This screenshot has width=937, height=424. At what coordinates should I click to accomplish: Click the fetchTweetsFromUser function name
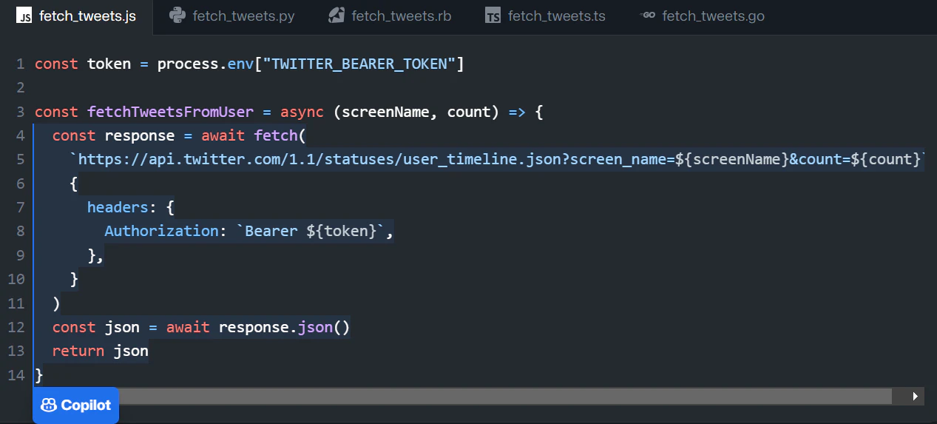point(170,112)
